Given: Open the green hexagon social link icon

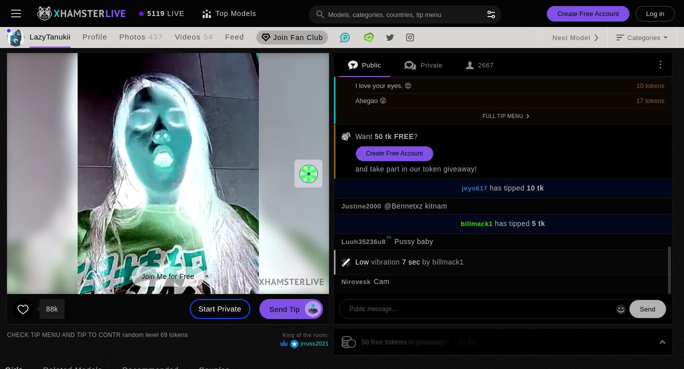Looking at the screenshot, I should point(369,37).
